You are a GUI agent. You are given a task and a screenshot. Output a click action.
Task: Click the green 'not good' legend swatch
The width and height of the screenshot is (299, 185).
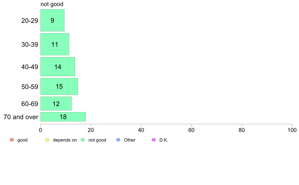point(83,140)
